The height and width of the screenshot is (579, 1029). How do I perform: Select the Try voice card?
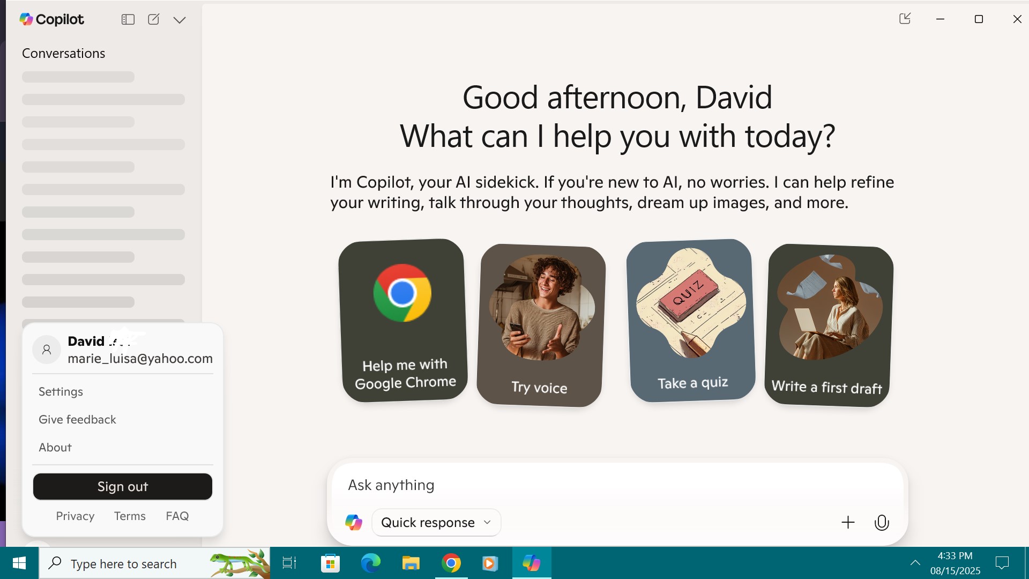541,325
